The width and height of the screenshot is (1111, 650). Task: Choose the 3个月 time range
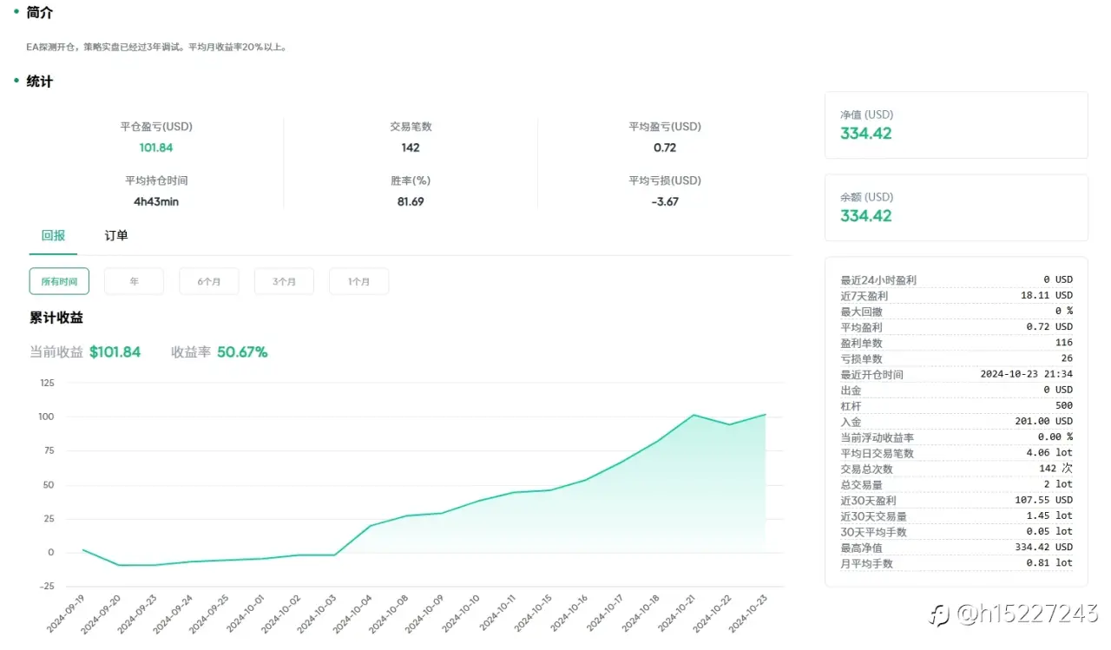(x=284, y=281)
